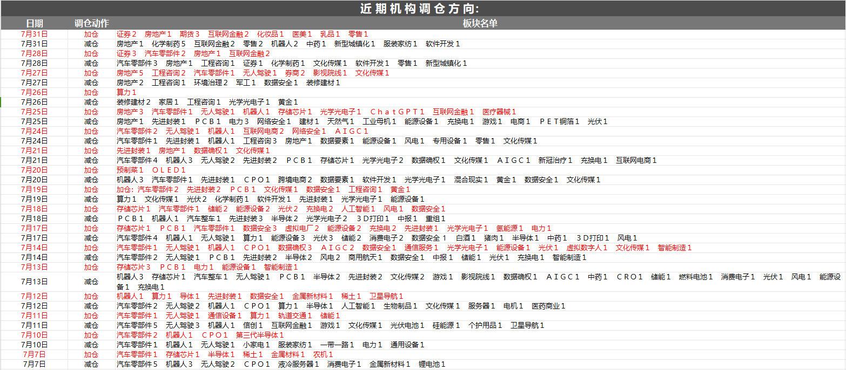Select "人工智能 1" in the 7月18日 加仓 row
This screenshot has height=370, width=846.
pyautogui.click(x=358, y=209)
